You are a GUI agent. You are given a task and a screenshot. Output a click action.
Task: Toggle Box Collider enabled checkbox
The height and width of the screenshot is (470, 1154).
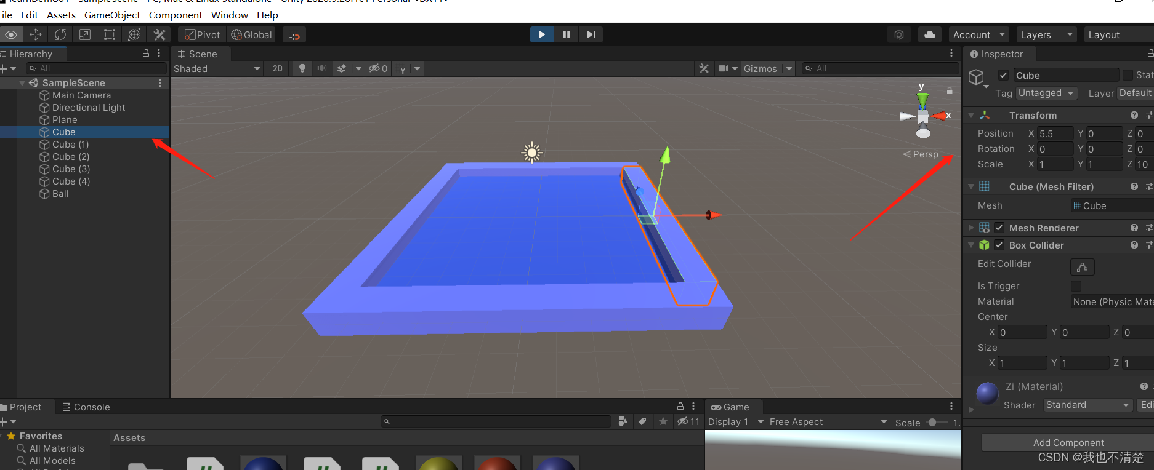(999, 245)
